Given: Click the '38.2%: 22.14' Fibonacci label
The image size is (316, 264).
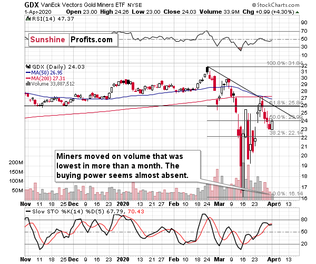Looking at the screenshot, I should coord(286,133).
